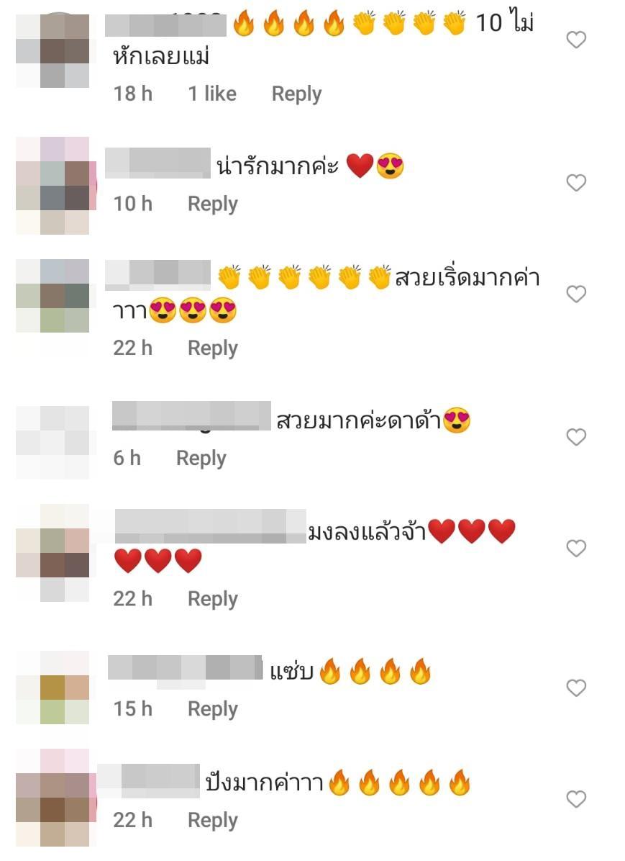
Task: Open avatar of the ปังมากค่าาา commenter
Action: (53, 798)
